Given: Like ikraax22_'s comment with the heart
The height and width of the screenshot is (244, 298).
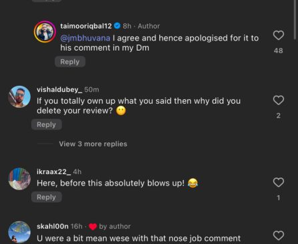Looking at the screenshot, I should [279, 182].
